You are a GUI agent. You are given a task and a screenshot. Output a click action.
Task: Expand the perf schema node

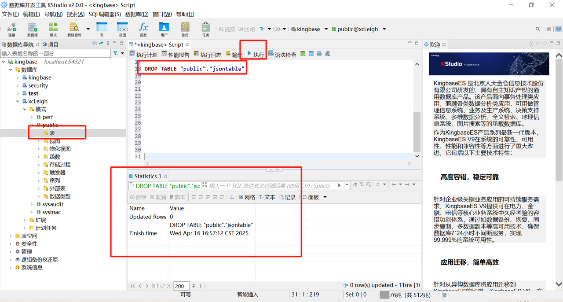pos(32,118)
